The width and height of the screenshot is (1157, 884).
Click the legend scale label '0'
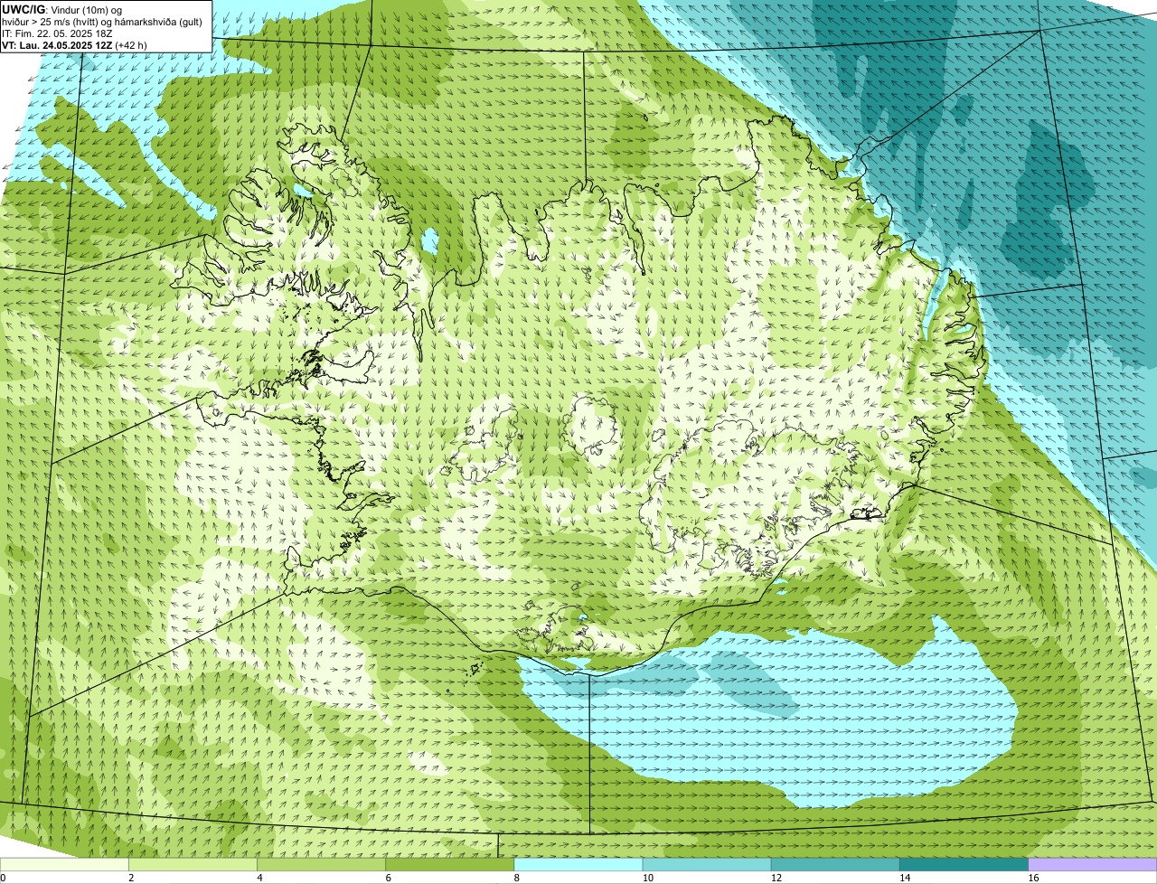3,878
